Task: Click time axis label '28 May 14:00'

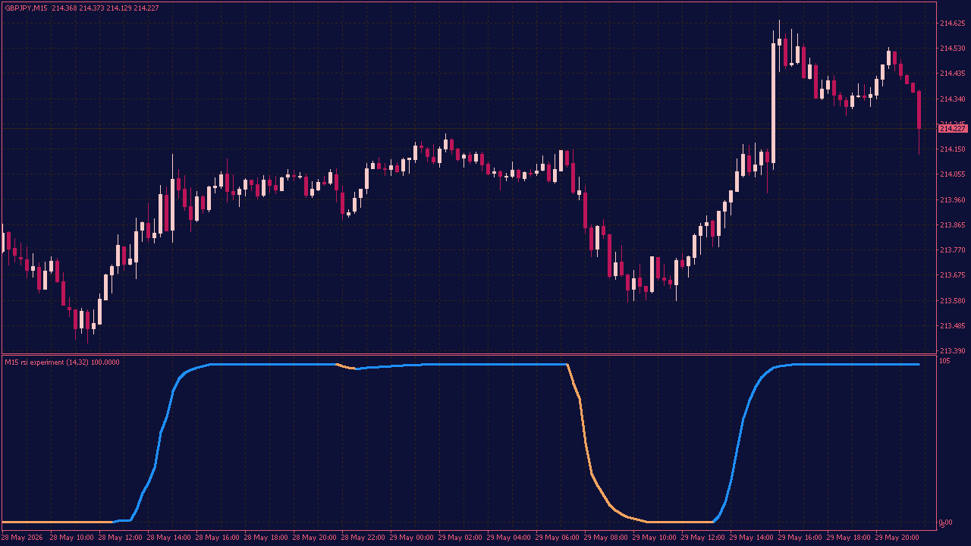Action: tap(169, 538)
